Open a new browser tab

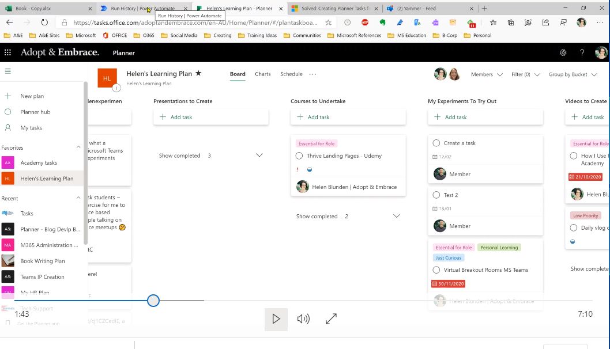pos(484,8)
